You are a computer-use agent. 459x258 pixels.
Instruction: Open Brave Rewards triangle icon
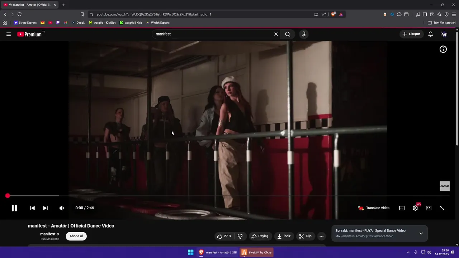(x=341, y=14)
